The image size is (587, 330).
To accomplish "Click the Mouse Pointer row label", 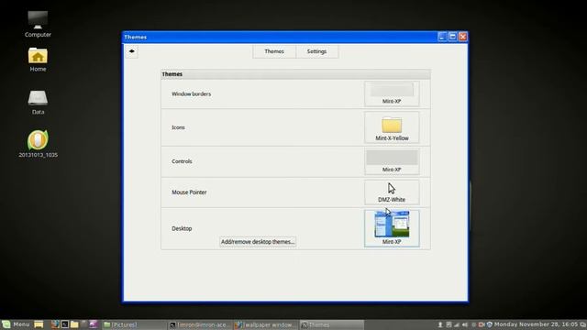I will (x=189, y=192).
